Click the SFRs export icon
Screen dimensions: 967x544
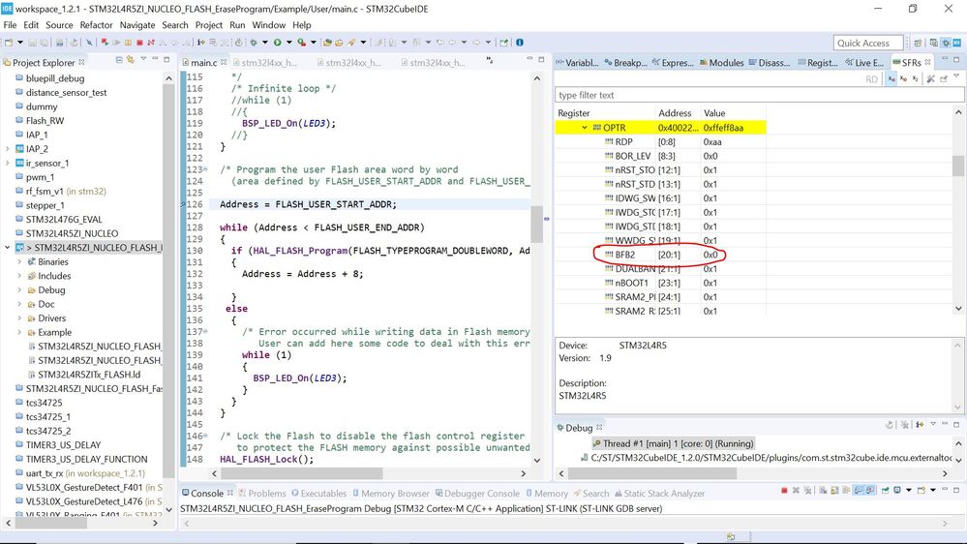tap(944, 79)
